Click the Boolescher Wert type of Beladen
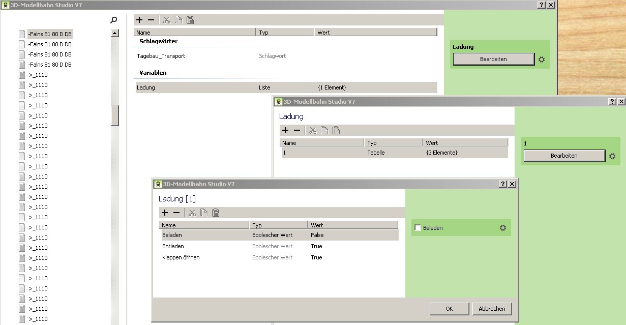The image size is (626, 325). 273,235
